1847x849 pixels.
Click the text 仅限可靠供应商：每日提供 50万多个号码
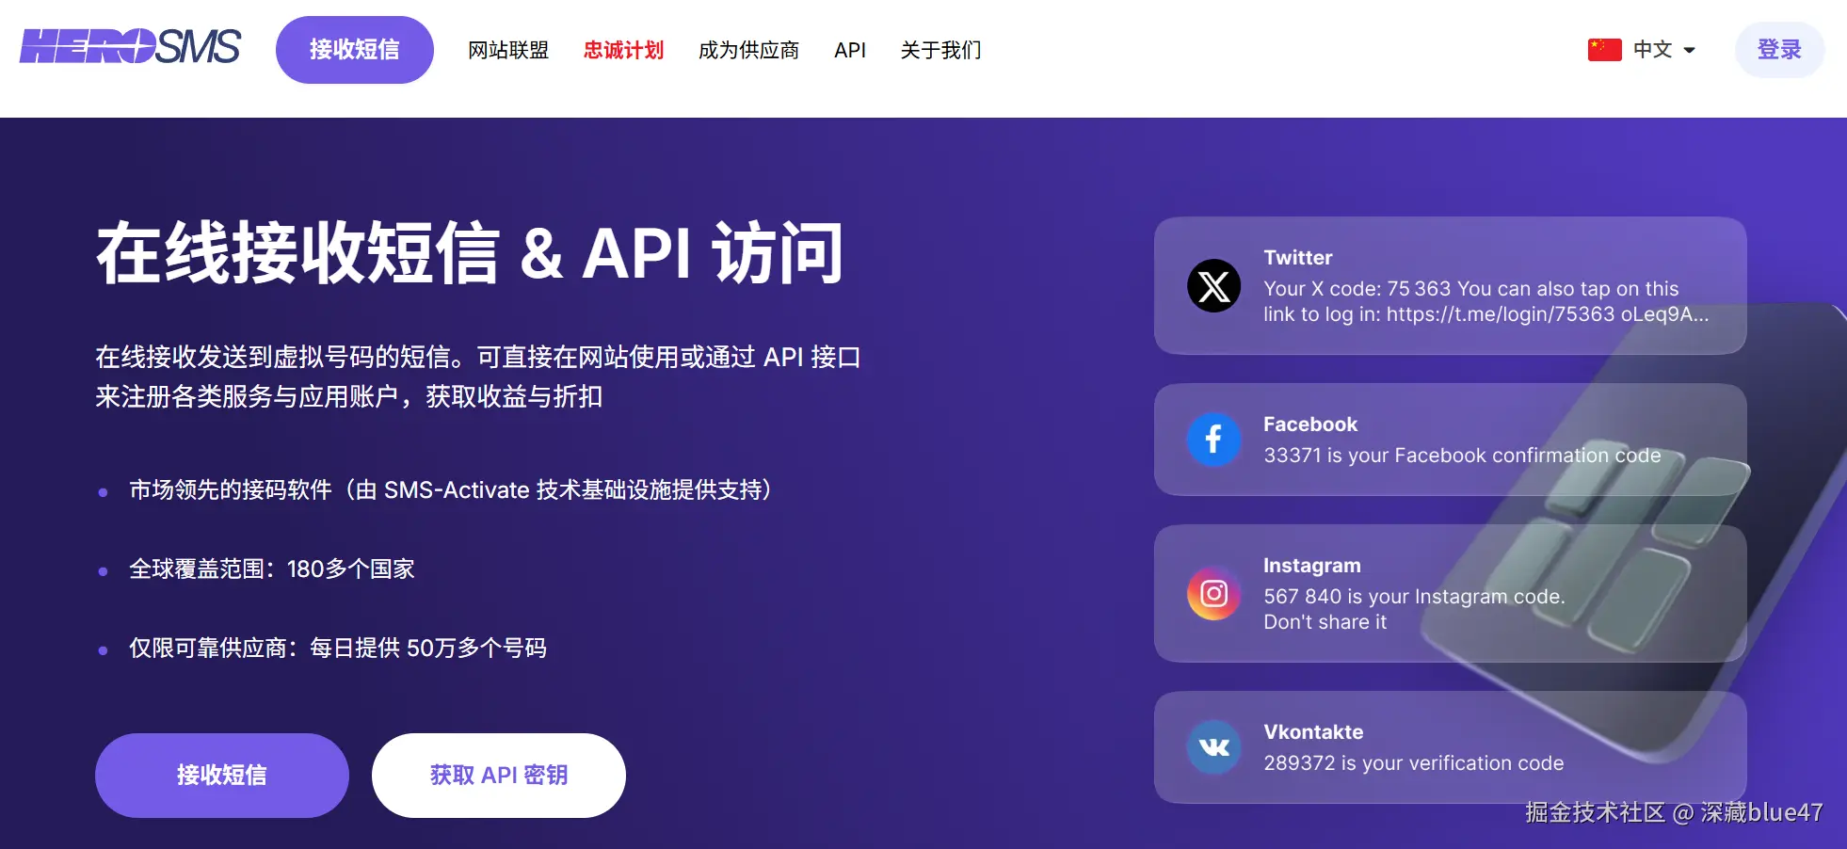coord(338,649)
